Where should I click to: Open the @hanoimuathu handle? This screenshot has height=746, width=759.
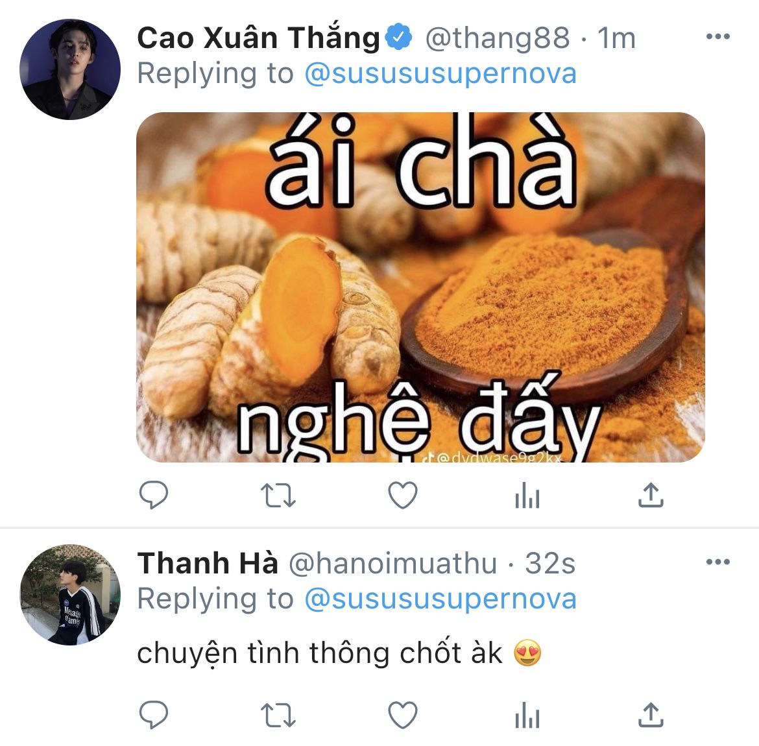click(392, 564)
